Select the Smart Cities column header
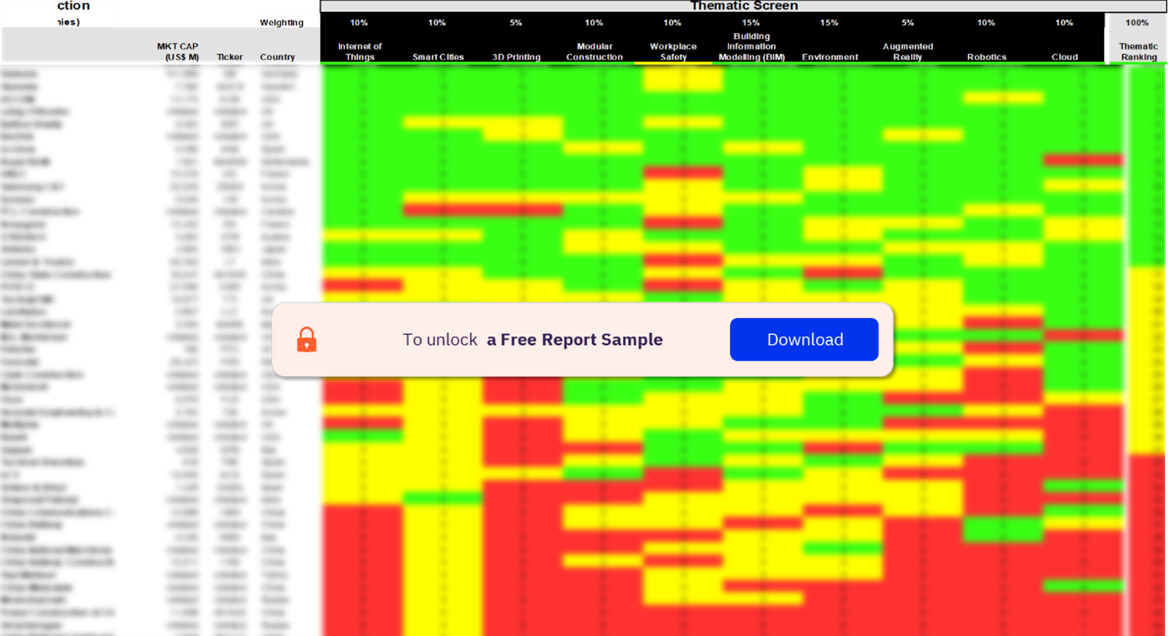 click(438, 57)
